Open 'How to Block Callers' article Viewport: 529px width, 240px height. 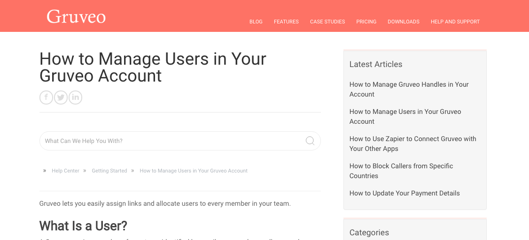pos(401,171)
